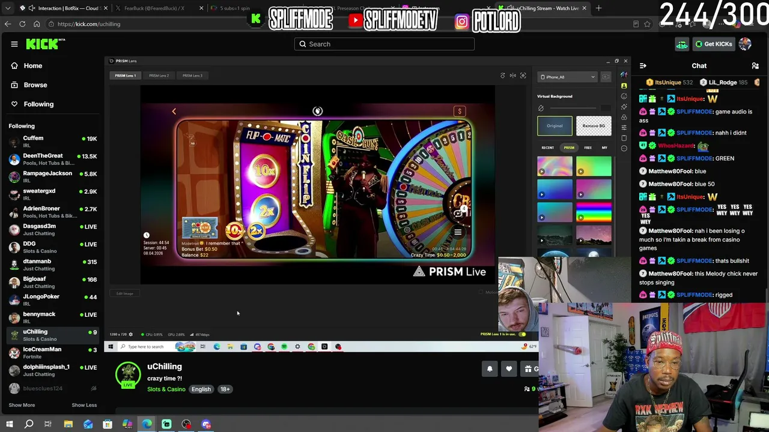Open RampageJackson channel in the following list
The height and width of the screenshot is (432, 769).
click(x=53, y=176)
